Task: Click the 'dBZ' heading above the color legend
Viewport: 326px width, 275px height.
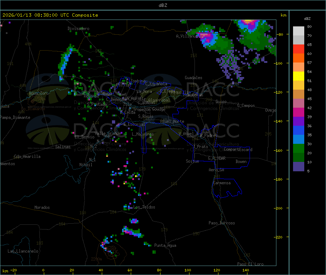Action: [307, 19]
